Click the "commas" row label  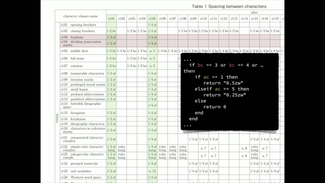coord(77,66)
